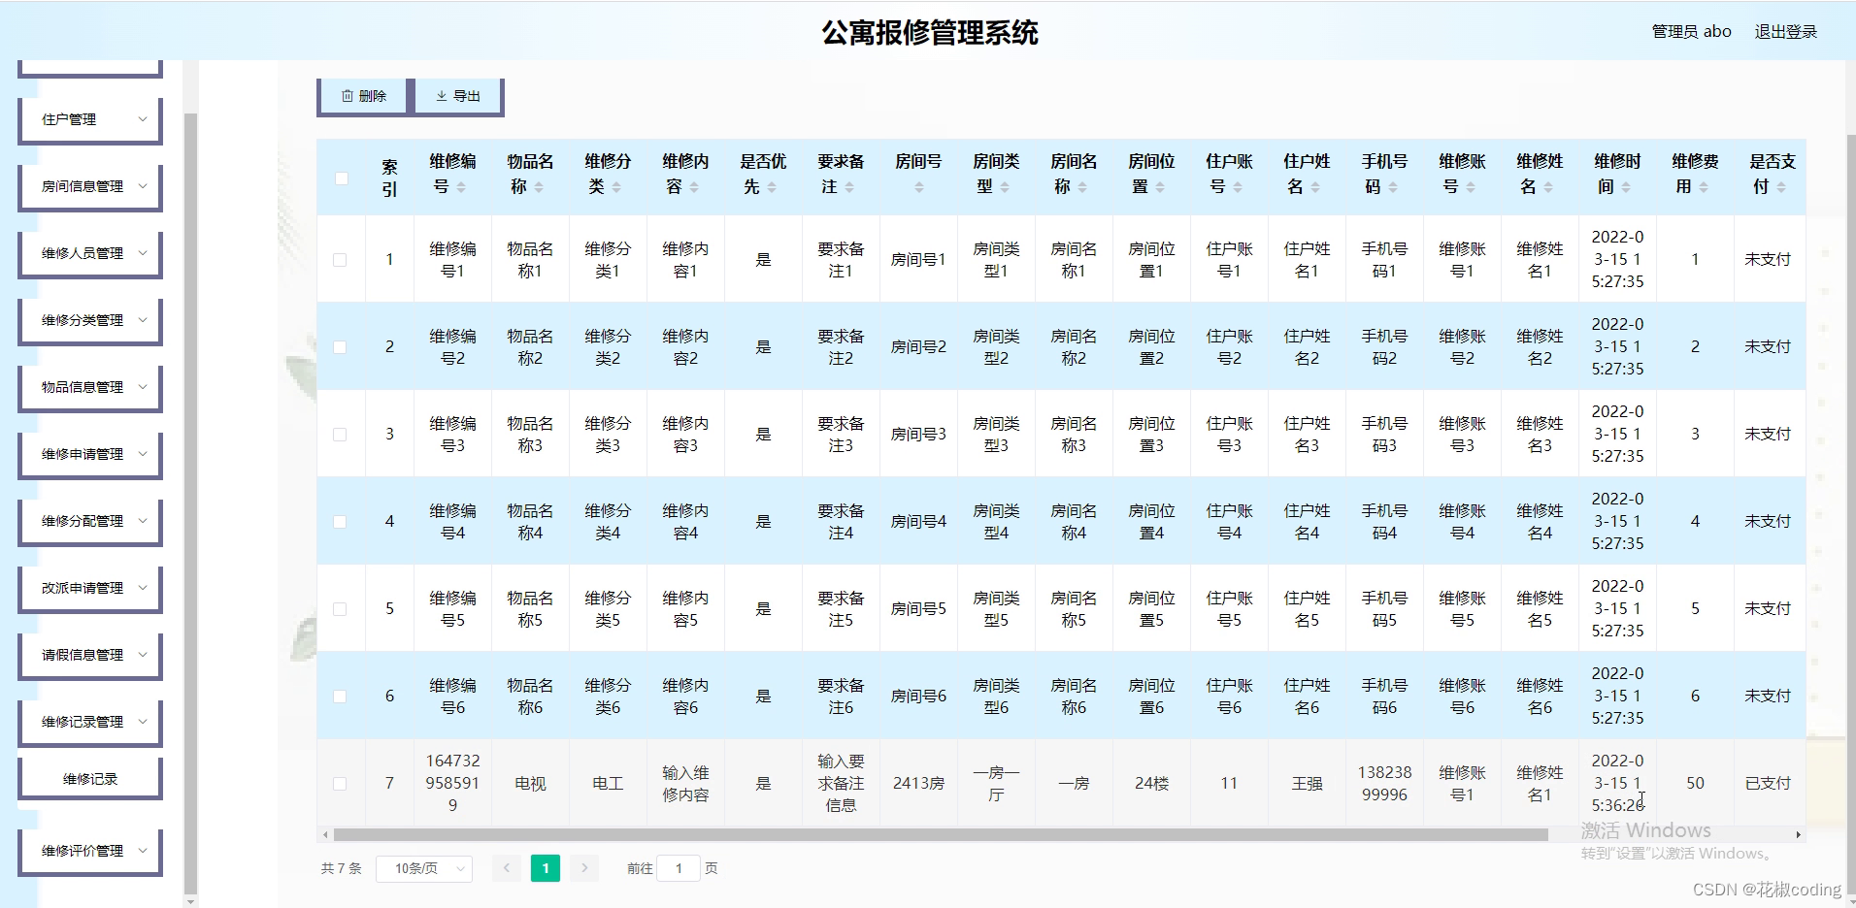The width and height of the screenshot is (1856, 908).
Task: Click the download icon on the 导出 button
Action: (x=442, y=95)
